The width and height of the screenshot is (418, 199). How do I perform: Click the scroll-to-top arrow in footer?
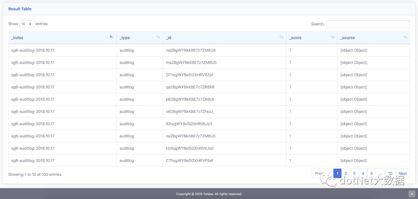[x=411, y=194]
